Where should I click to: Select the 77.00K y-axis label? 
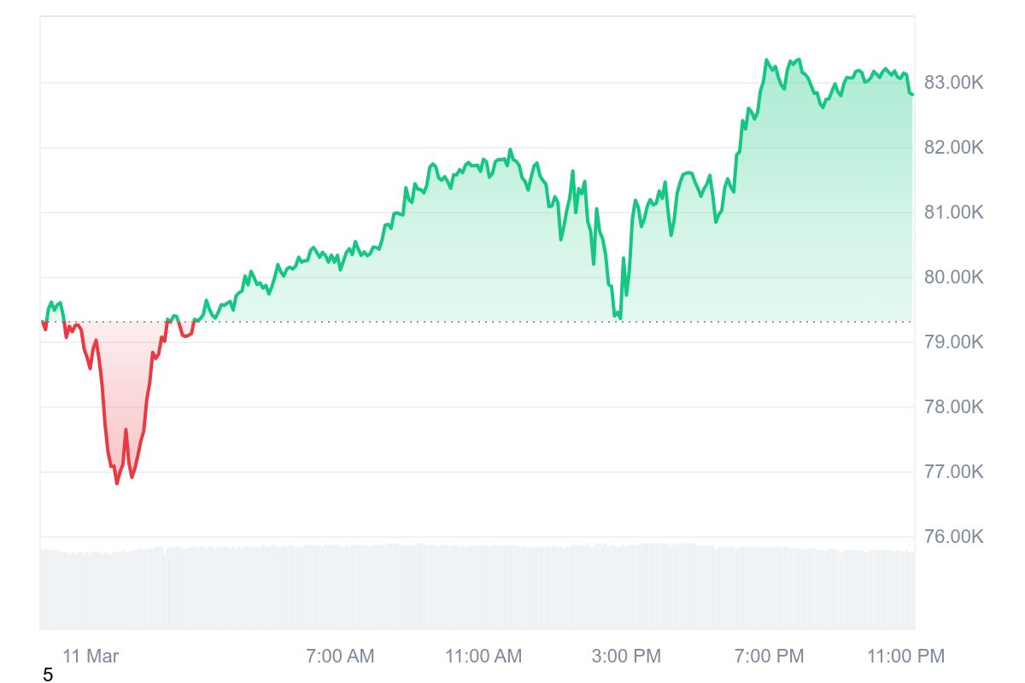(x=954, y=472)
